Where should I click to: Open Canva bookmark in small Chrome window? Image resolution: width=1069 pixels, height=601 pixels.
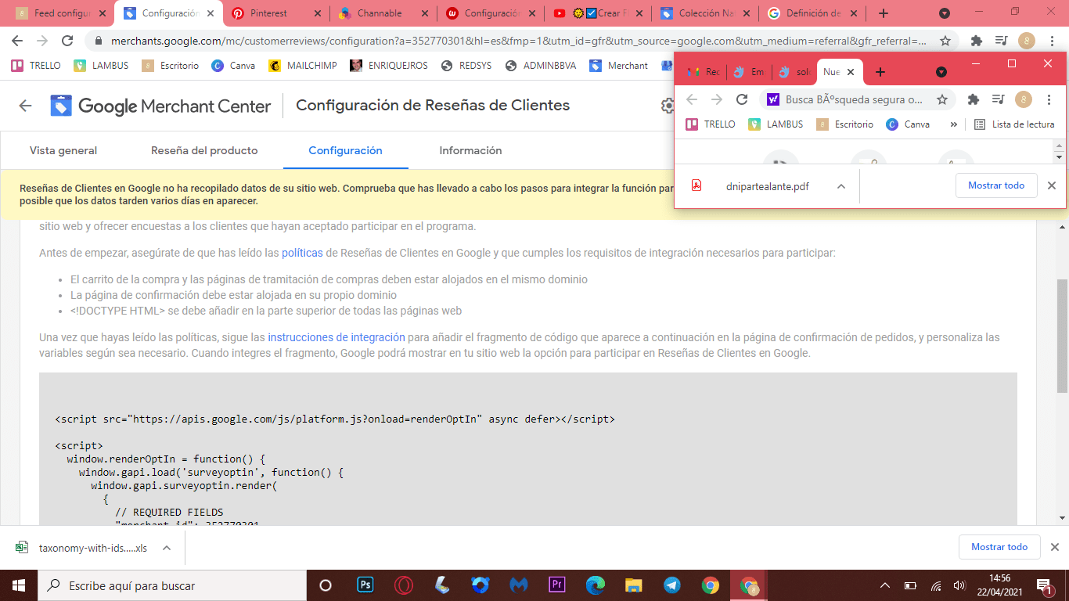[908, 124]
